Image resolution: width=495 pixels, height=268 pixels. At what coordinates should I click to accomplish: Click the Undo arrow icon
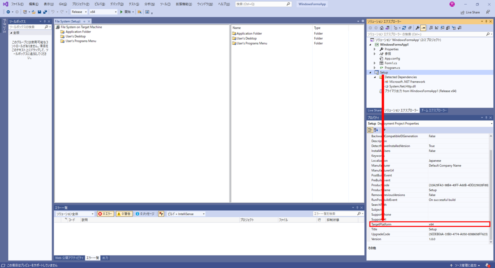point(52,12)
